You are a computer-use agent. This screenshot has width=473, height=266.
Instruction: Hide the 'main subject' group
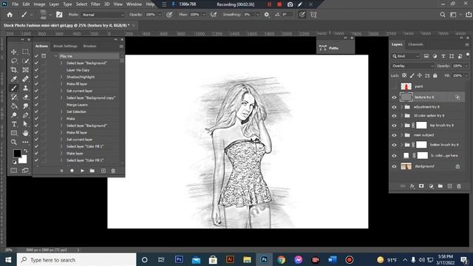pos(394,135)
